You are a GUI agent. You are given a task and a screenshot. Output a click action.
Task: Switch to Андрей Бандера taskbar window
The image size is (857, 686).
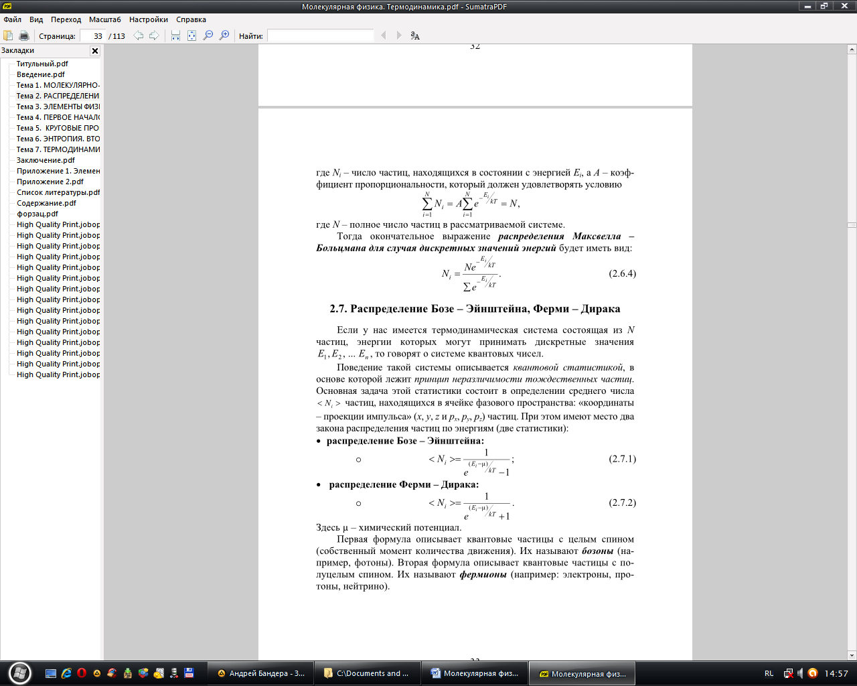[x=260, y=673]
